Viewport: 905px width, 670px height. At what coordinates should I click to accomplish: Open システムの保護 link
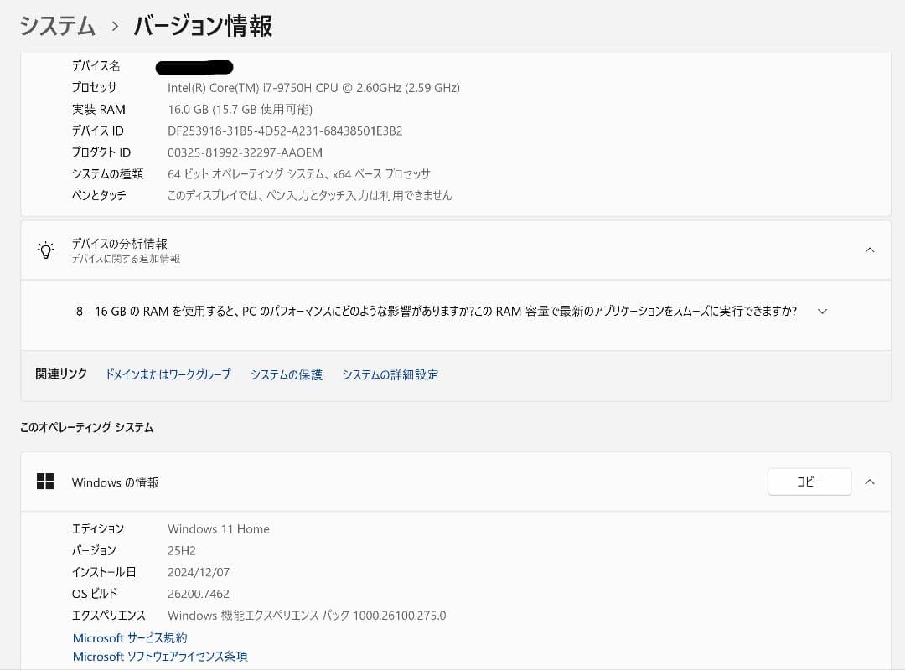click(x=287, y=374)
